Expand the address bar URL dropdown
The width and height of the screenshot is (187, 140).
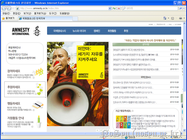point(109,8)
